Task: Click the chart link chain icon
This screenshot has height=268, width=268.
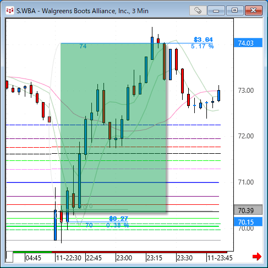Action: pos(198,10)
